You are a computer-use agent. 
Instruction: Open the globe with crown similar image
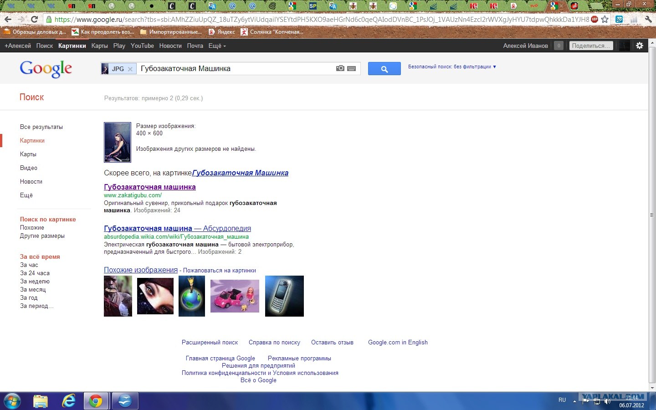pos(192,296)
